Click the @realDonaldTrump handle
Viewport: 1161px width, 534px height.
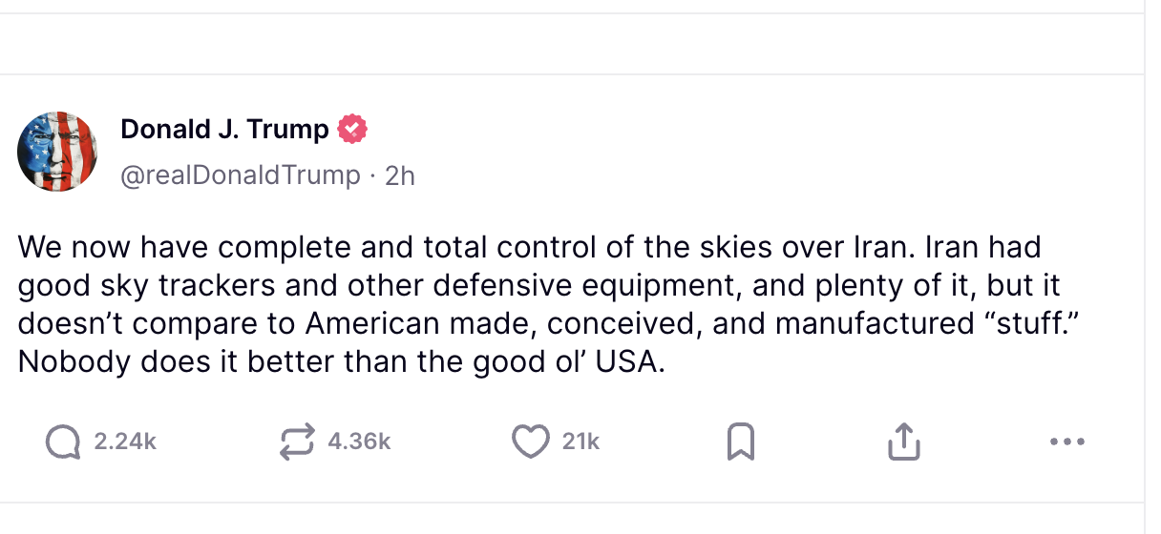pos(241,175)
